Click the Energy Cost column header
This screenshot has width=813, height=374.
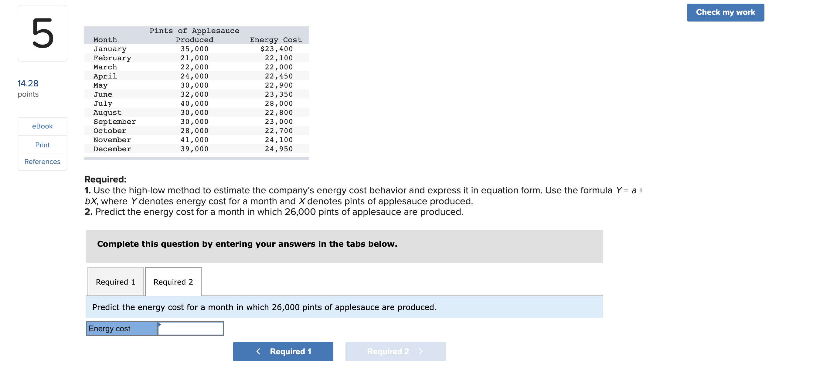tap(276, 40)
